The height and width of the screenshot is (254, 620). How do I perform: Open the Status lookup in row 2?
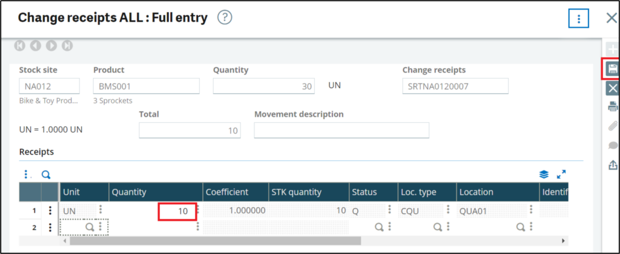(x=379, y=227)
